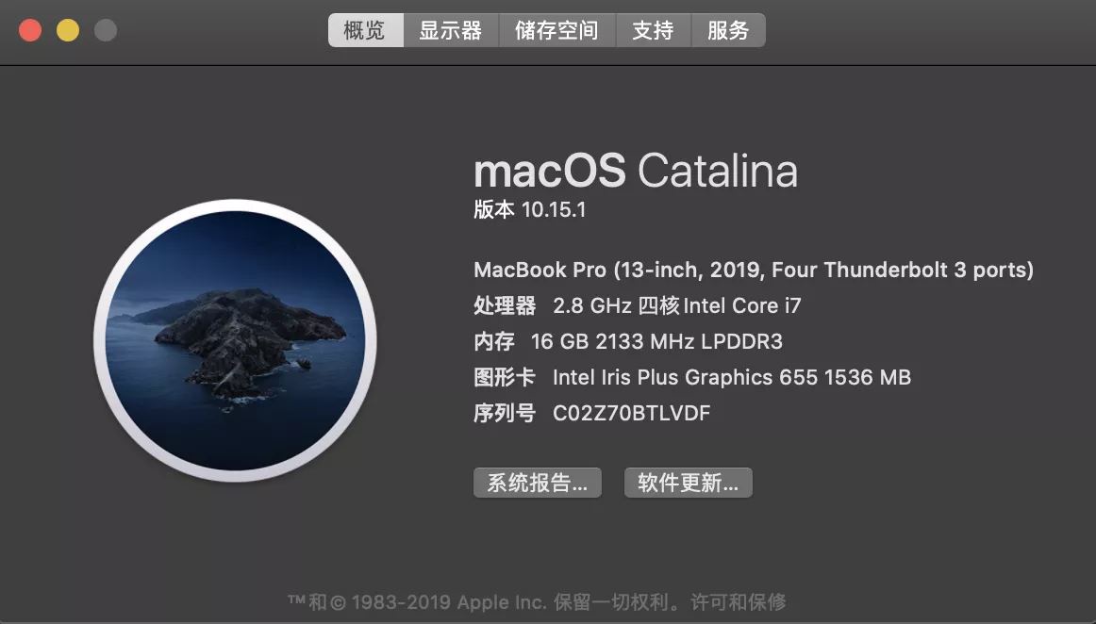This screenshot has height=624, width=1096.
Task: Click the macOS Catalina island logo
Action: [x=236, y=341]
